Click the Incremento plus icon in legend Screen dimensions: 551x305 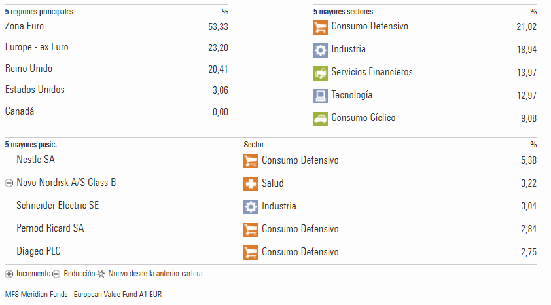point(9,274)
